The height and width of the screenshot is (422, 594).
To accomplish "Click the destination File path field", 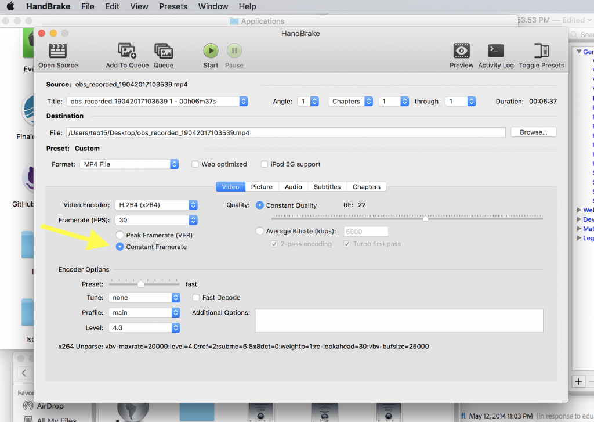I will click(285, 132).
